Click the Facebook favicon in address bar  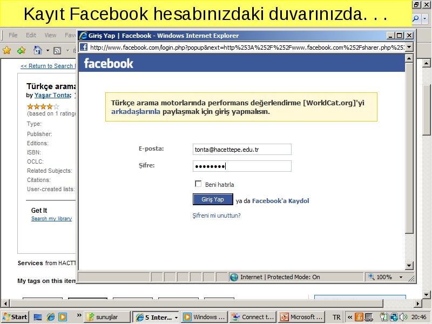click(84, 47)
